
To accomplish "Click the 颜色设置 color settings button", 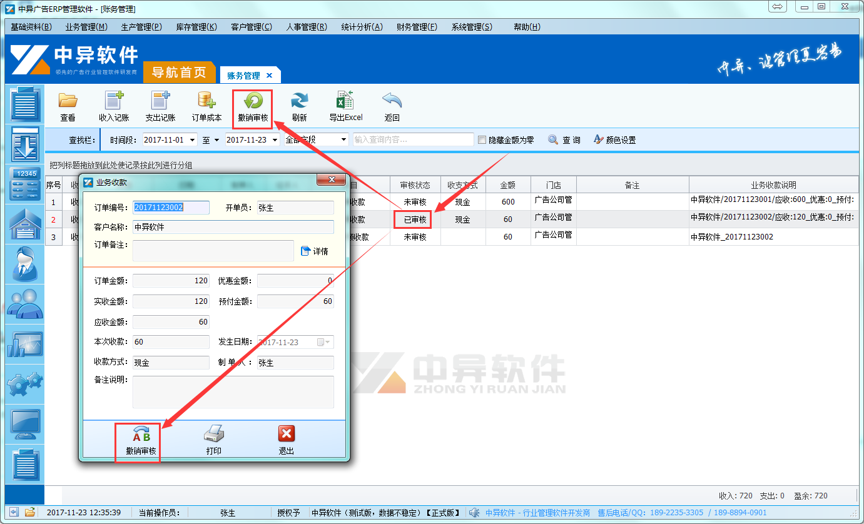I will [x=614, y=140].
